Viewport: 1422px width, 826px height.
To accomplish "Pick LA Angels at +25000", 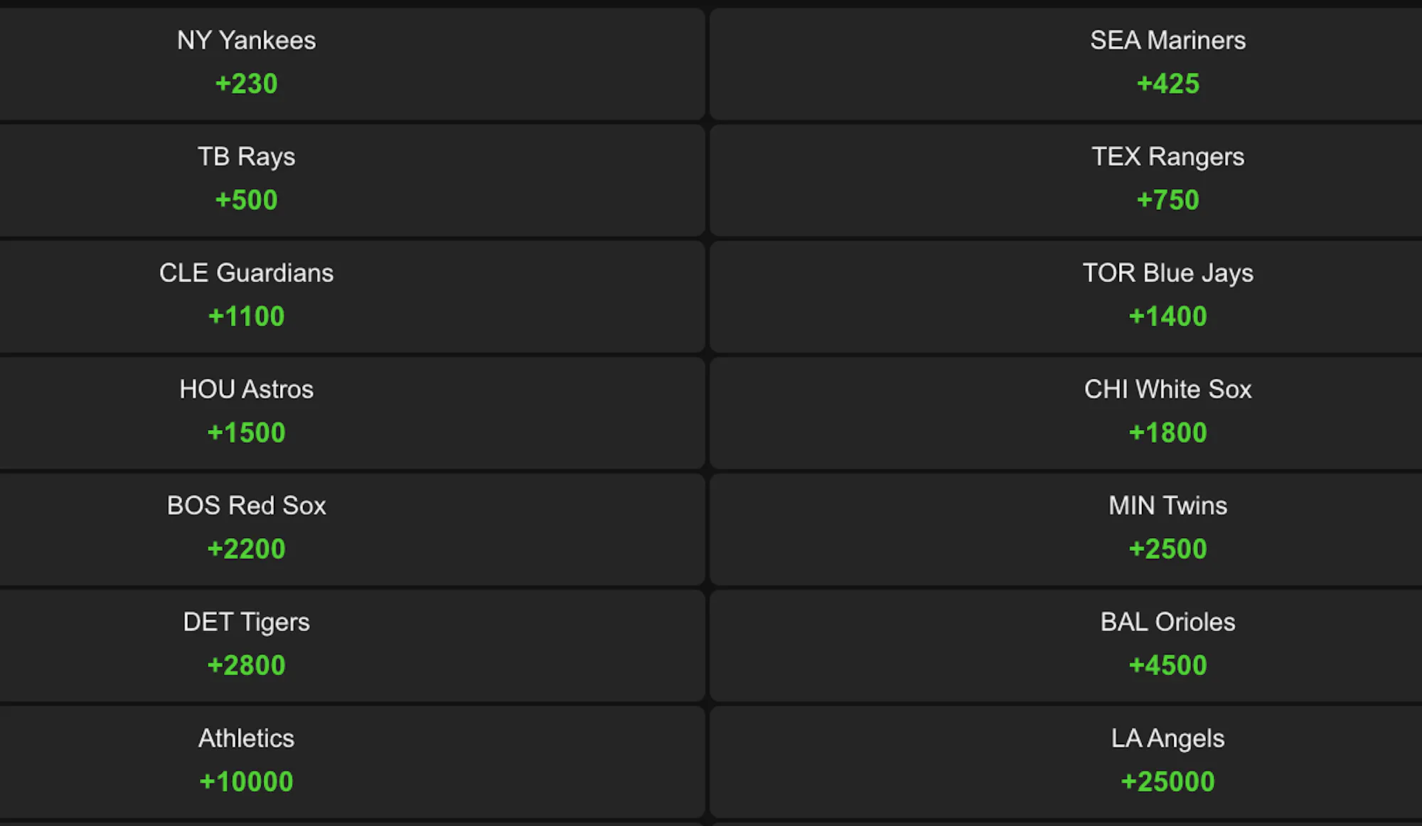I will pos(1066,762).
